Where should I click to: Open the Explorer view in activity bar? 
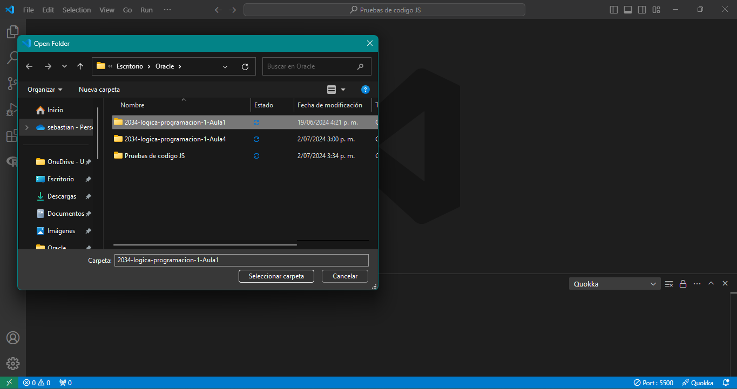(12, 32)
